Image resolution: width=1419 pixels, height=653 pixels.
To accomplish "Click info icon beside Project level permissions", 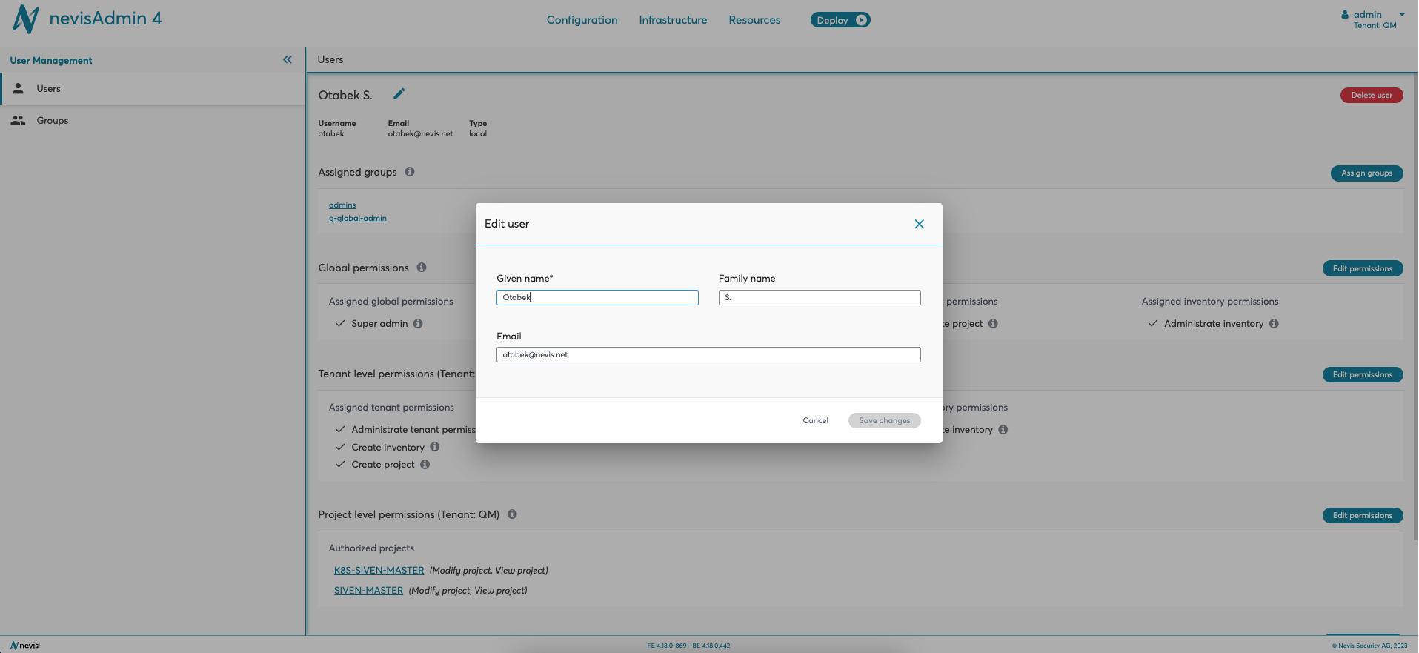I will click(x=512, y=514).
